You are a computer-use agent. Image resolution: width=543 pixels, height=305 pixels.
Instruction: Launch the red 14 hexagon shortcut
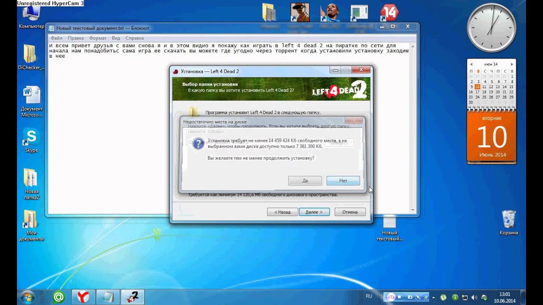coord(389,13)
